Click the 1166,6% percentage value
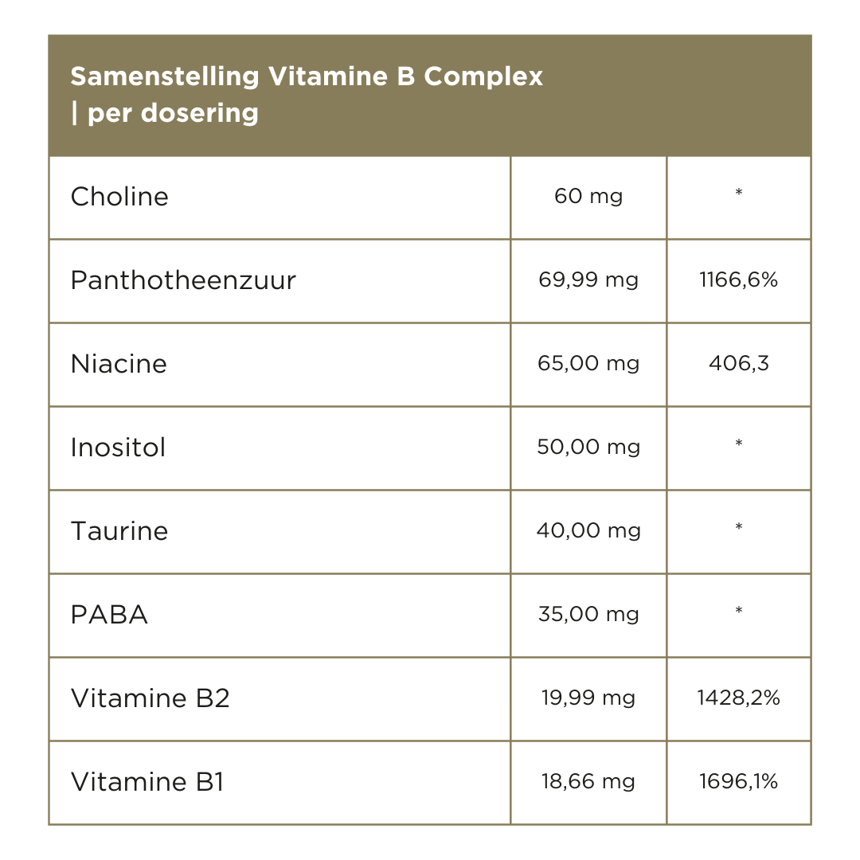The image size is (860, 860). [x=739, y=280]
